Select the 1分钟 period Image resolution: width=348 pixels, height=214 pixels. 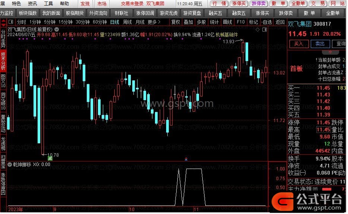point(35,22)
